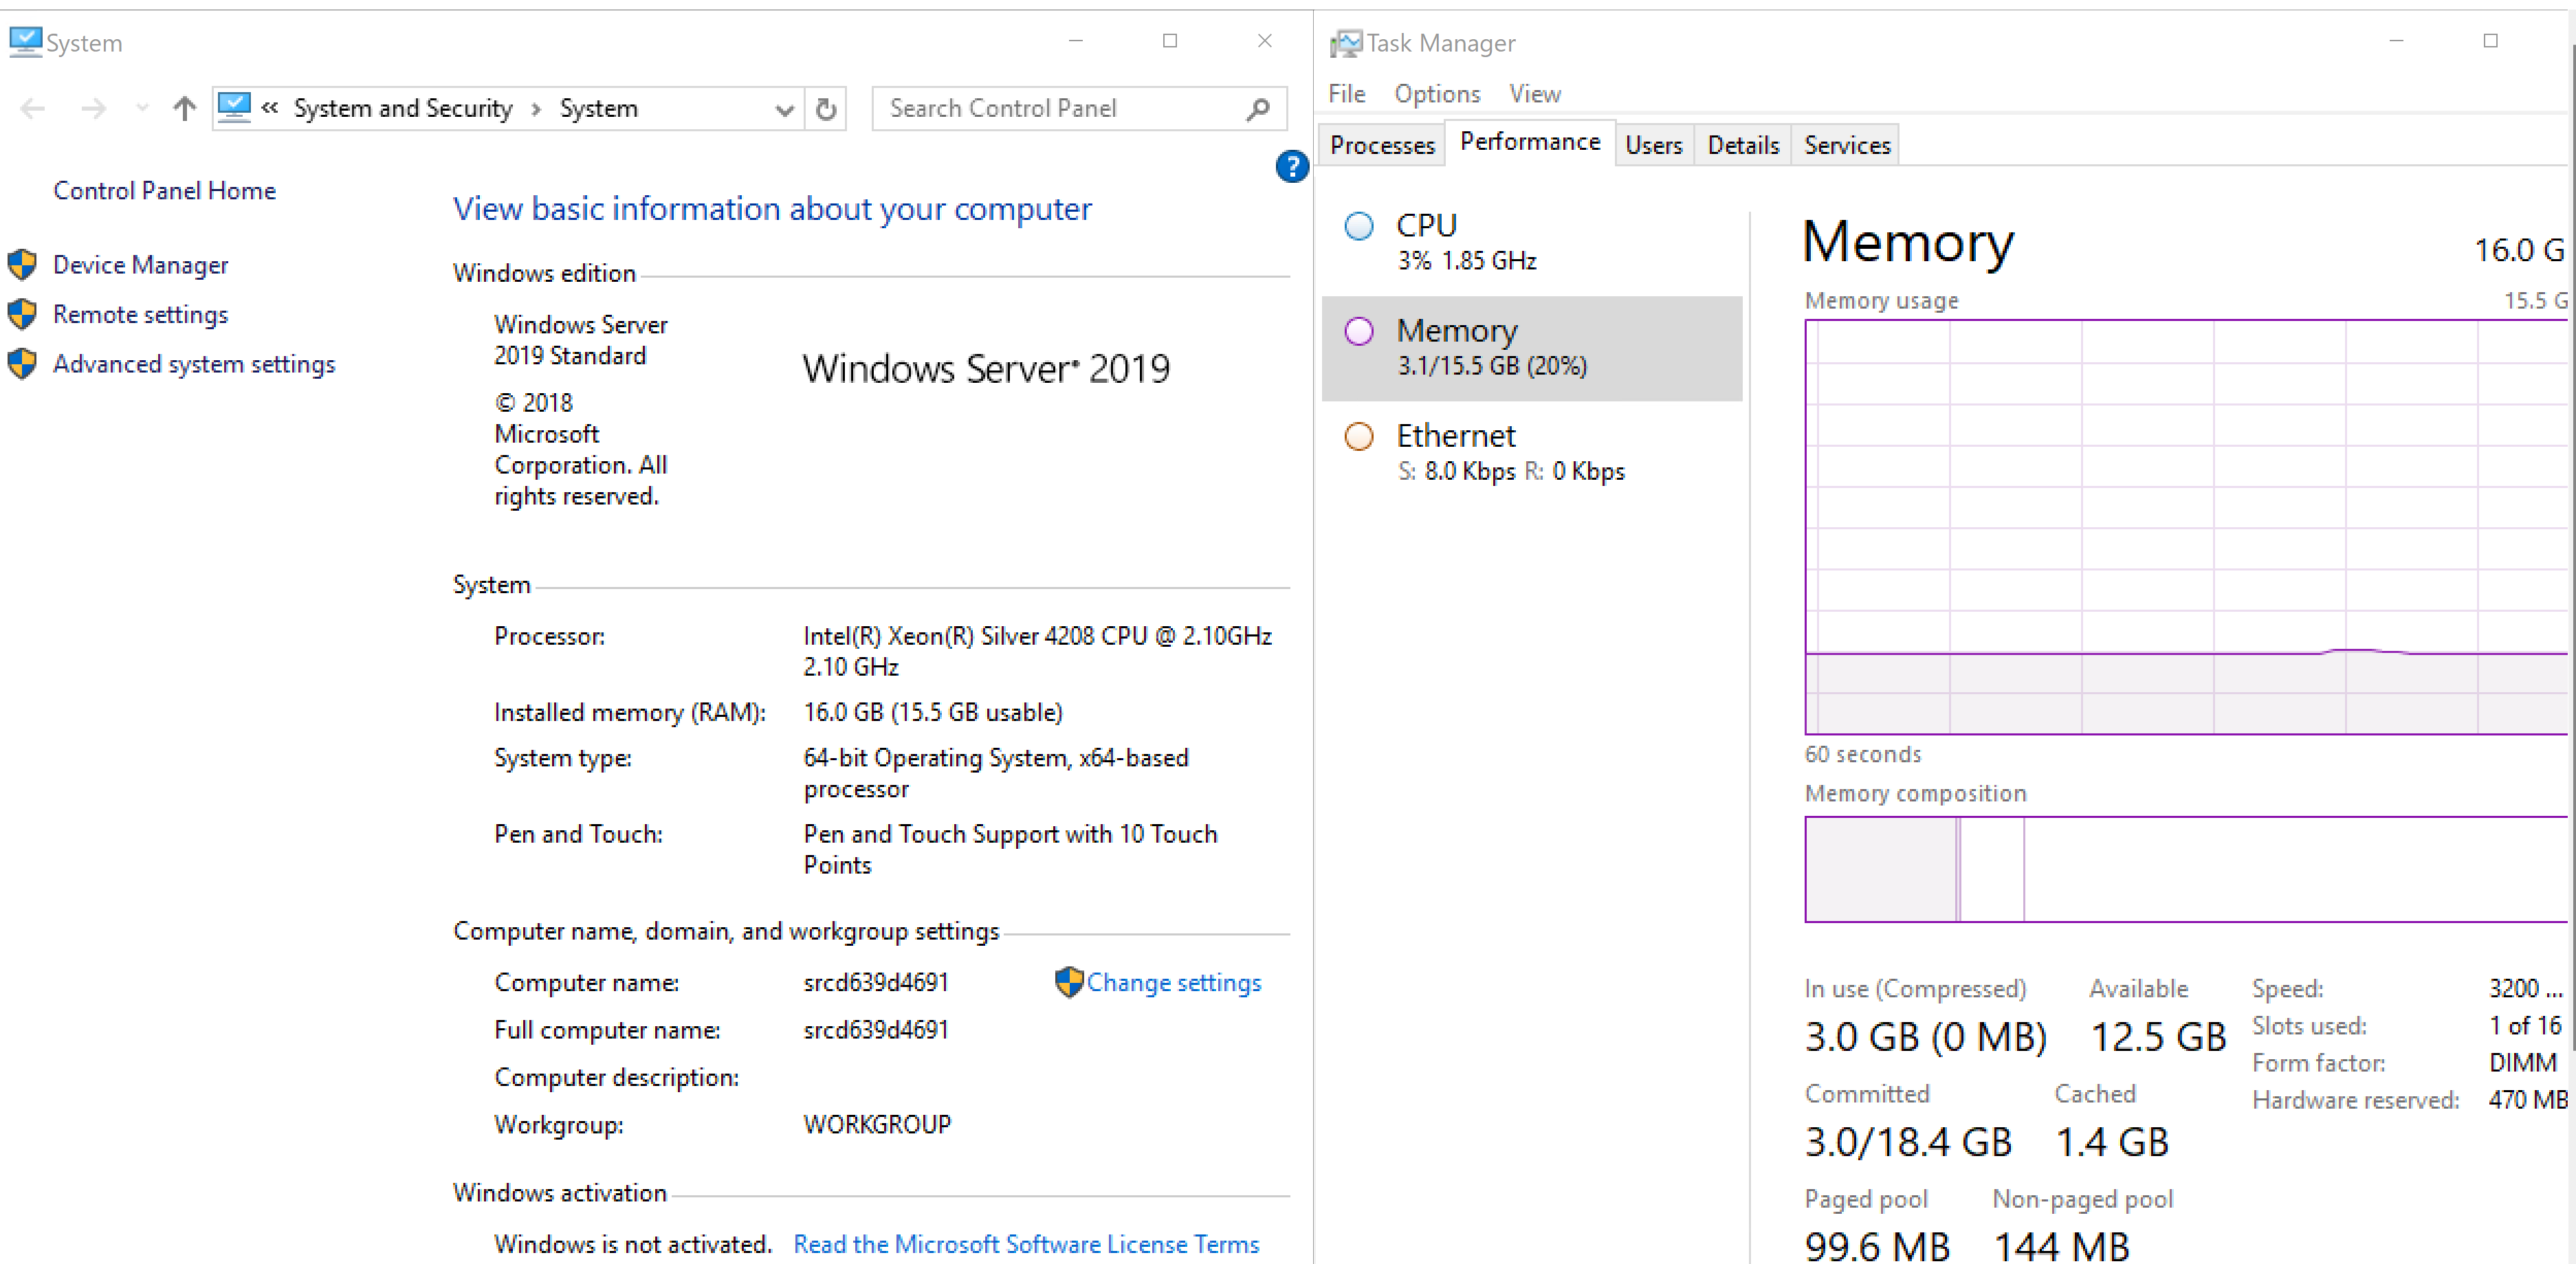Click the Memory usage graph
Screen dimensions: 2576x1264
tap(2187, 527)
